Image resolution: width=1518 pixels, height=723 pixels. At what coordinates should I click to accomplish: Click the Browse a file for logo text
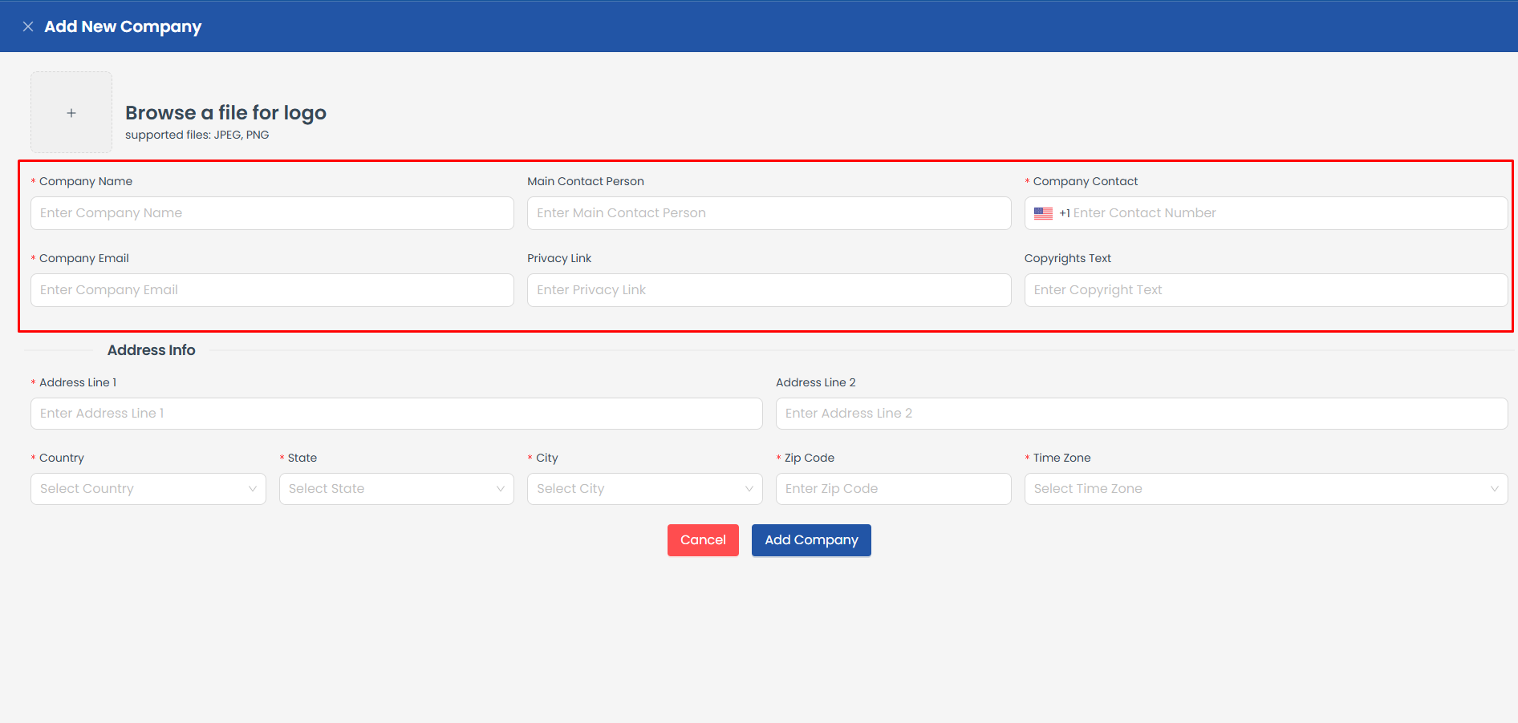[225, 113]
